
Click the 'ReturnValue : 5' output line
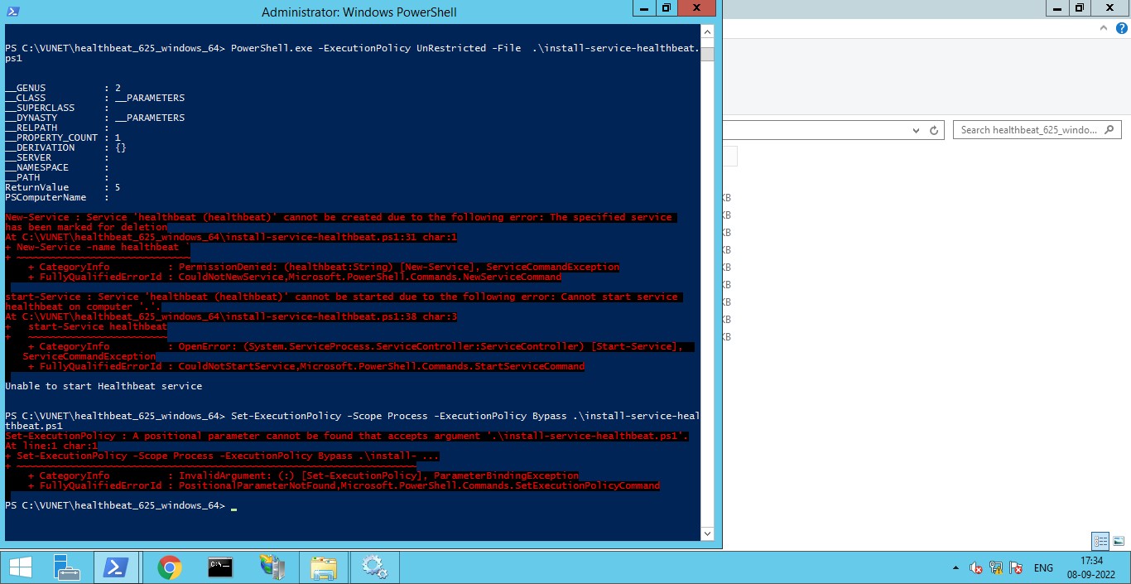(63, 187)
